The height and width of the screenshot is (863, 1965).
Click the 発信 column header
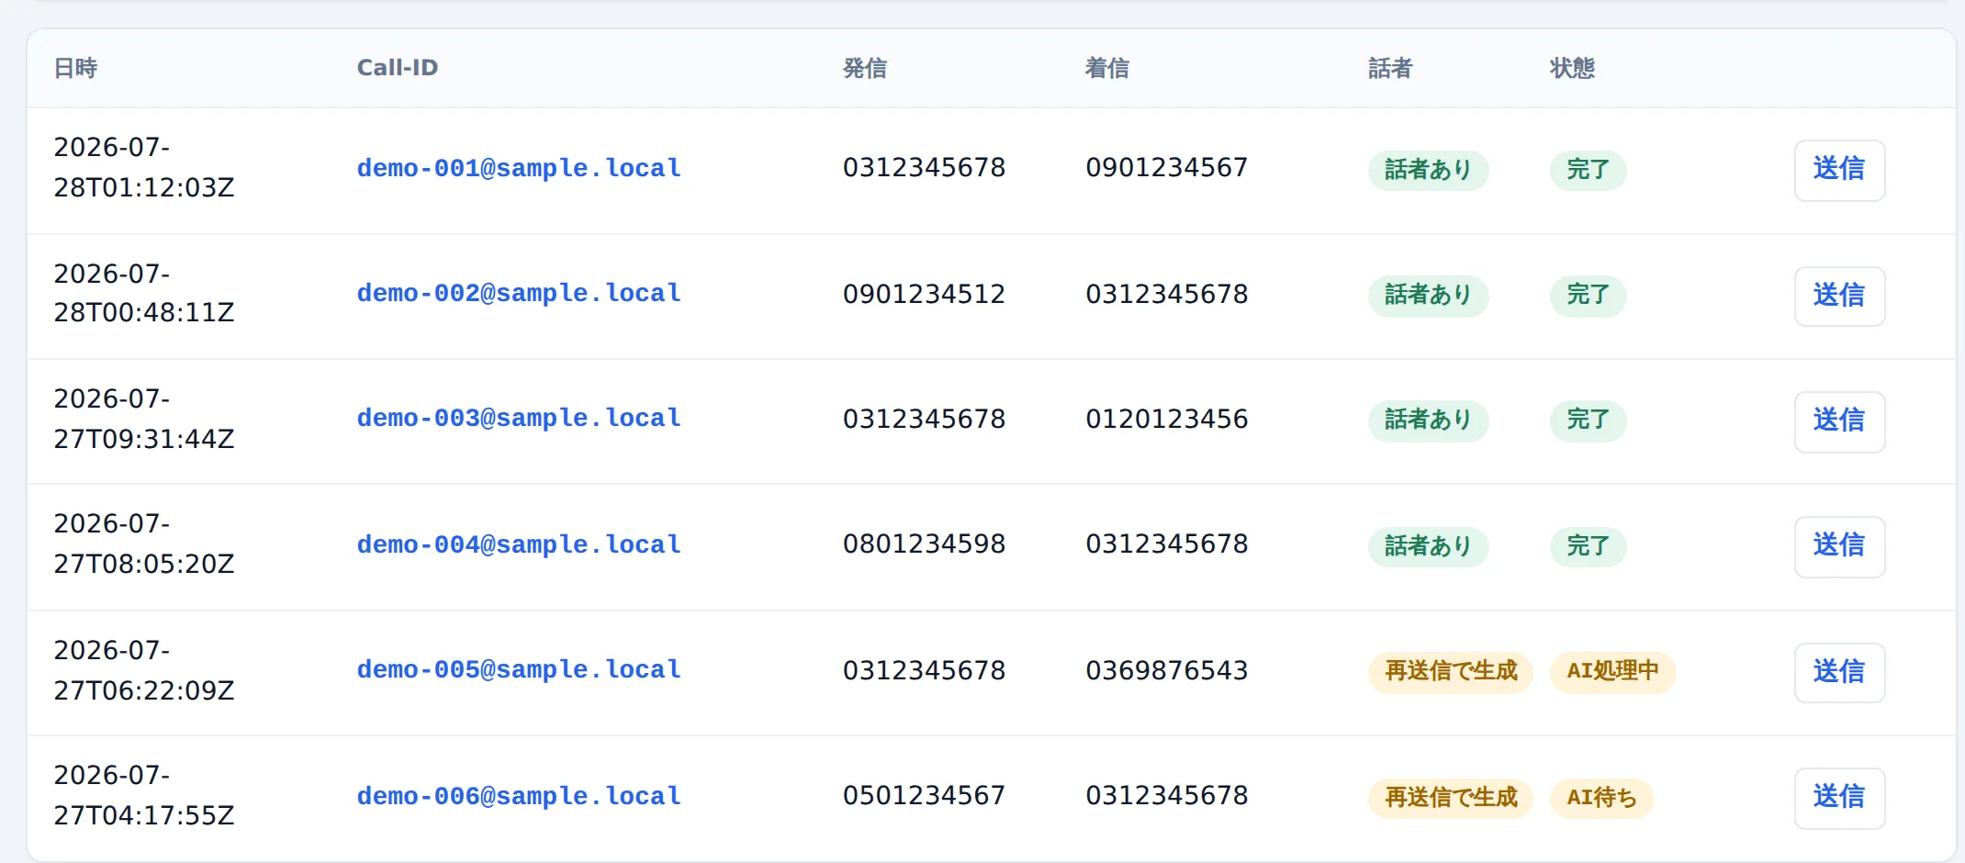865,68
